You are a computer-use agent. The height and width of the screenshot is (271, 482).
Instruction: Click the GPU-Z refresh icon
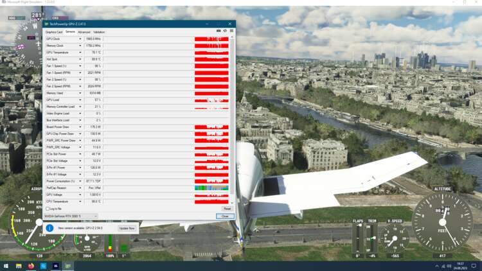[x=224, y=31]
